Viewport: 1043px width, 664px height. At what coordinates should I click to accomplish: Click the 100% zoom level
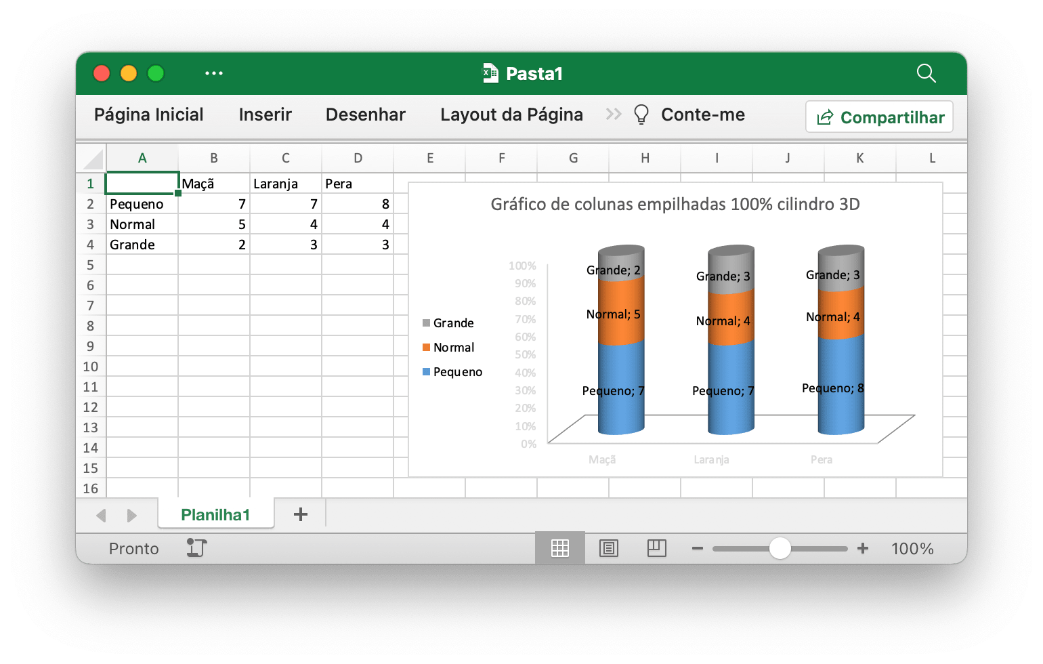(x=912, y=548)
